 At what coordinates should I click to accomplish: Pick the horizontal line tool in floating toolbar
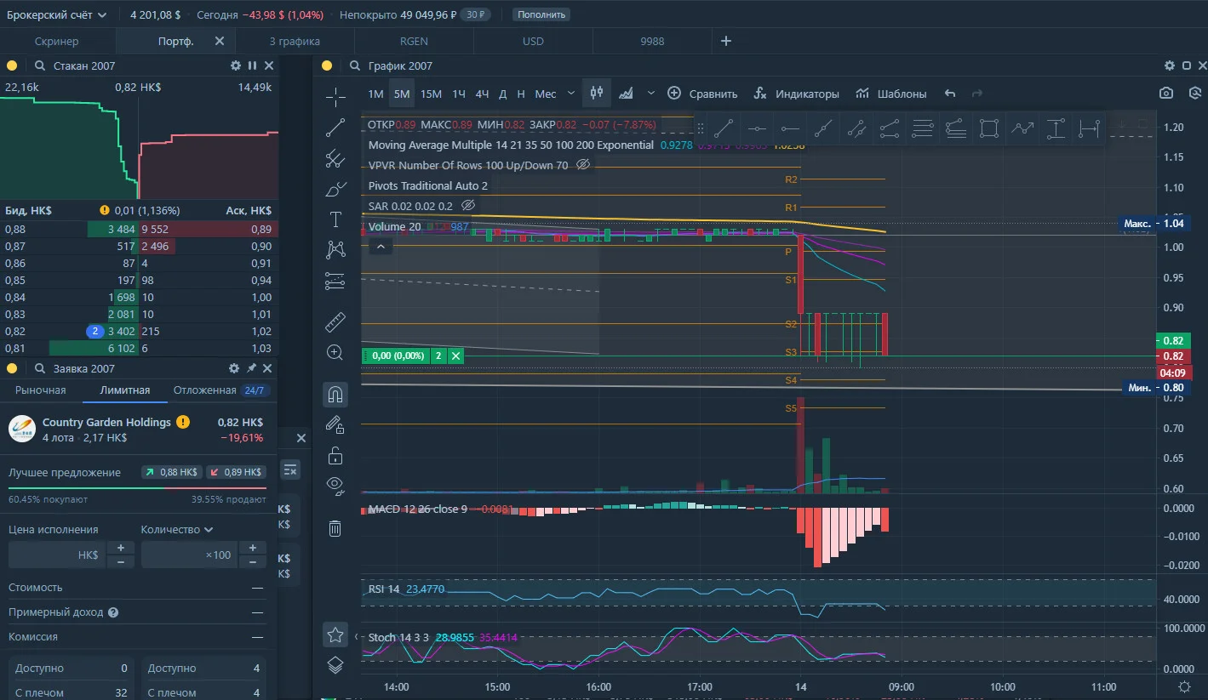coord(757,128)
